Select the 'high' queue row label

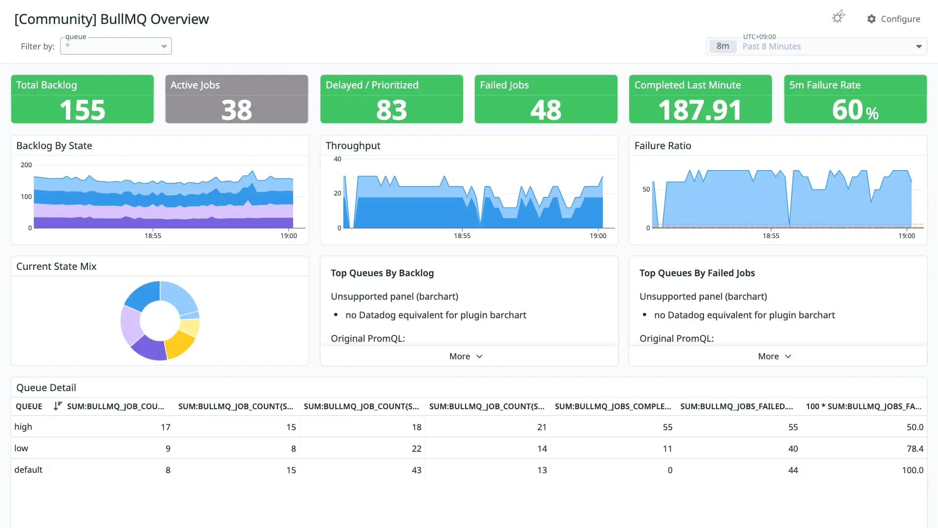[x=23, y=427]
